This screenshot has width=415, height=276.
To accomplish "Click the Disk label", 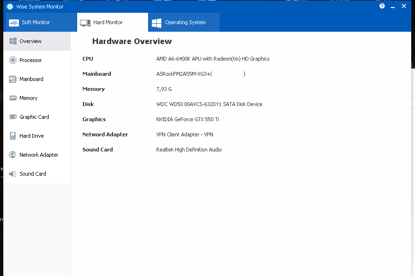I will (88, 104).
